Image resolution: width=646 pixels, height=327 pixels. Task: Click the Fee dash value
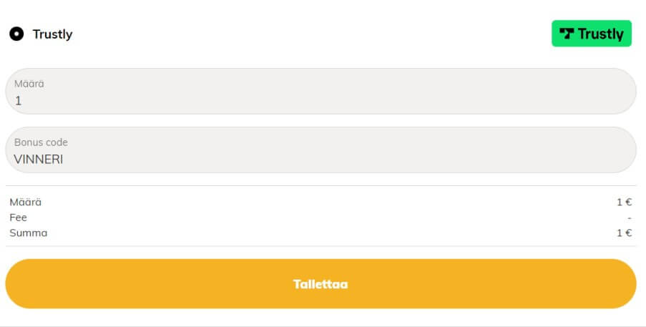[x=629, y=218]
